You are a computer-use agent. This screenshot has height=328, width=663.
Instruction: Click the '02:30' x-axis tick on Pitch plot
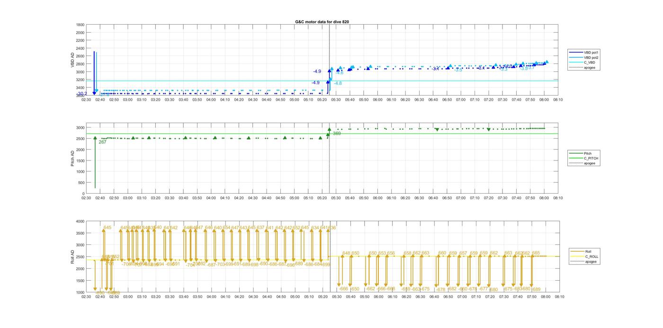pos(86,198)
